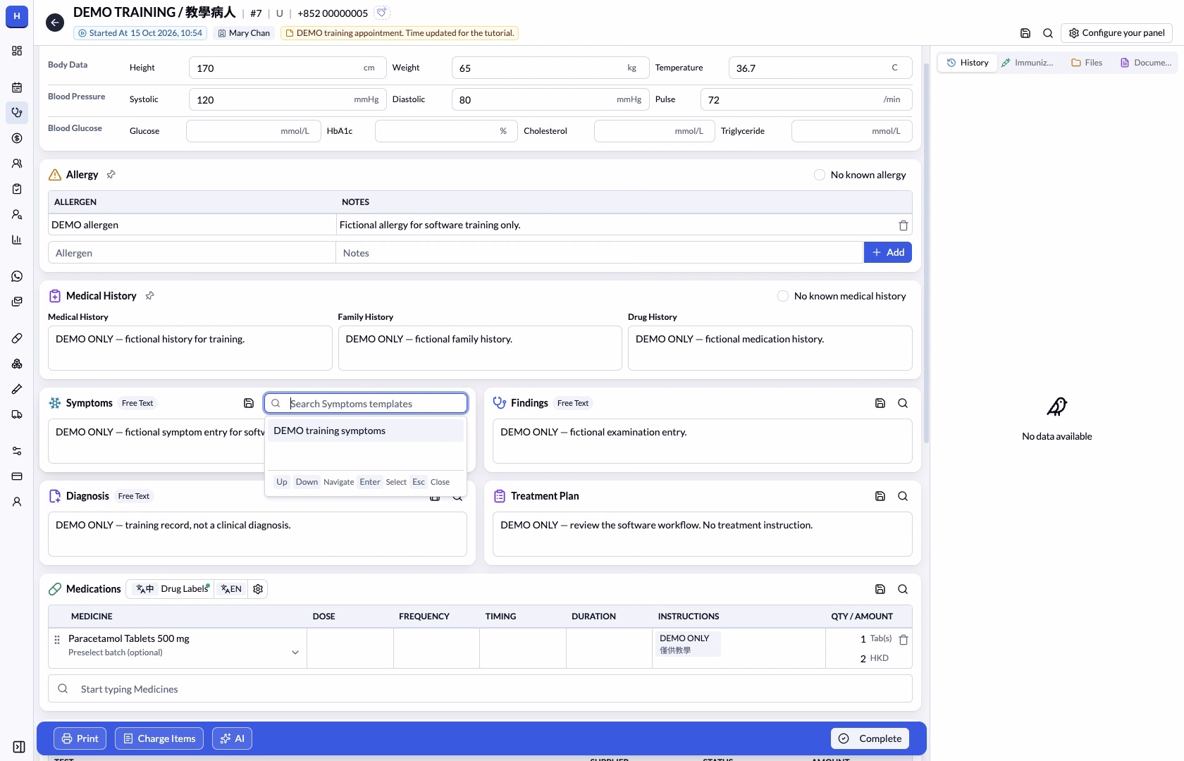Switch to the Files tab
1184x761 pixels.
1087,63
